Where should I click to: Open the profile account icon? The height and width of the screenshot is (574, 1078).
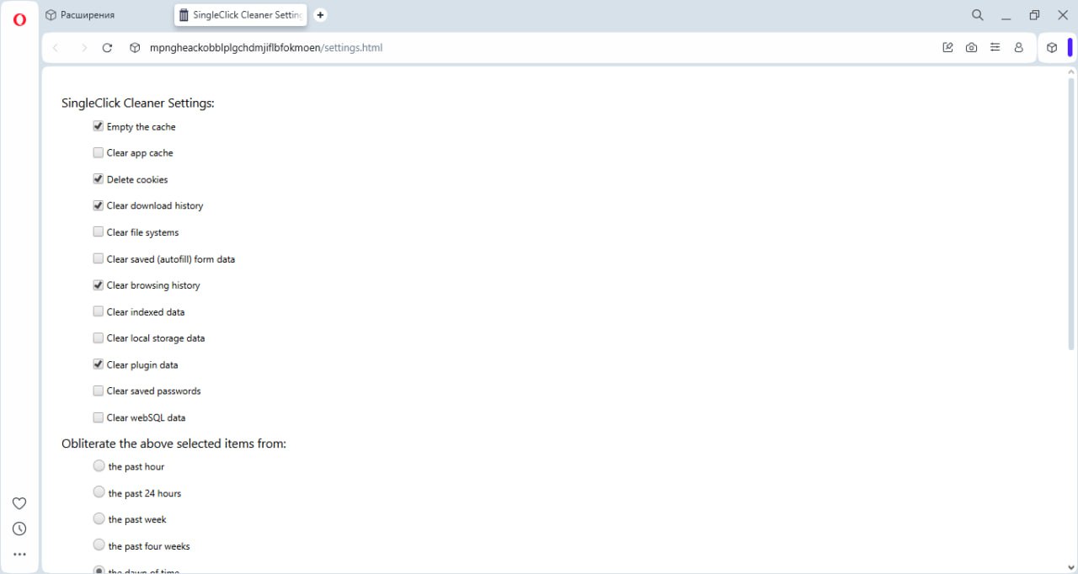pos(1019,48)
